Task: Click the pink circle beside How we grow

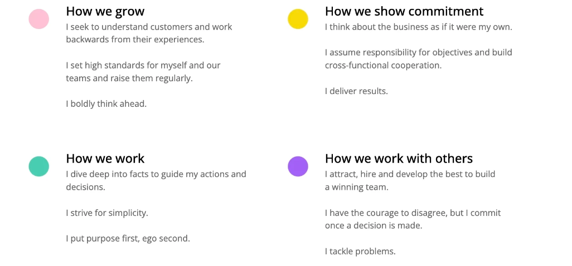Action: pyautogui.click(x=39, y=19)
